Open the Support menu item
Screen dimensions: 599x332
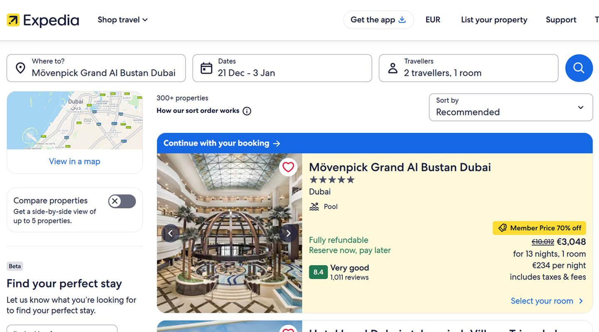pyautogui.click(x=561, y=20)
